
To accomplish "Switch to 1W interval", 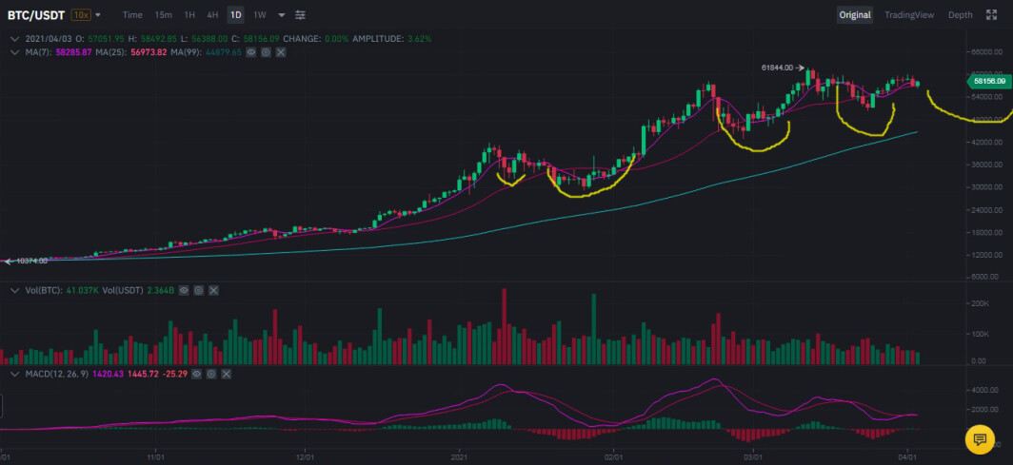I will click(260, 15).
